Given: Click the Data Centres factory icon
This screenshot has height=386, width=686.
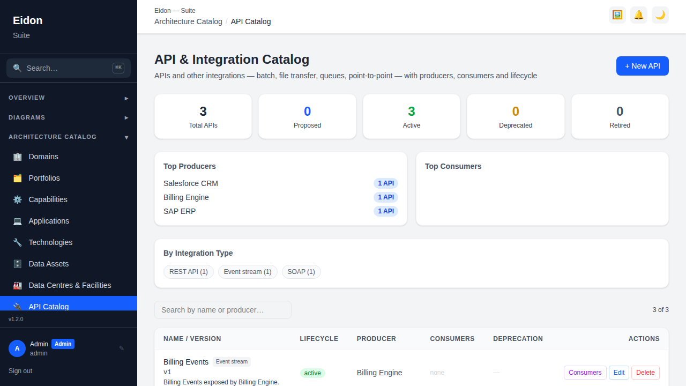Looking at the screenshot, I should (18, 285).
